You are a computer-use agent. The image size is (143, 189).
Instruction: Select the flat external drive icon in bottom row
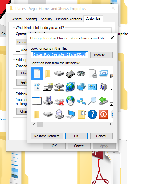coord(48,114)
